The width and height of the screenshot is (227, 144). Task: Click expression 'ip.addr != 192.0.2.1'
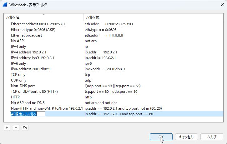tap(100, 58)
